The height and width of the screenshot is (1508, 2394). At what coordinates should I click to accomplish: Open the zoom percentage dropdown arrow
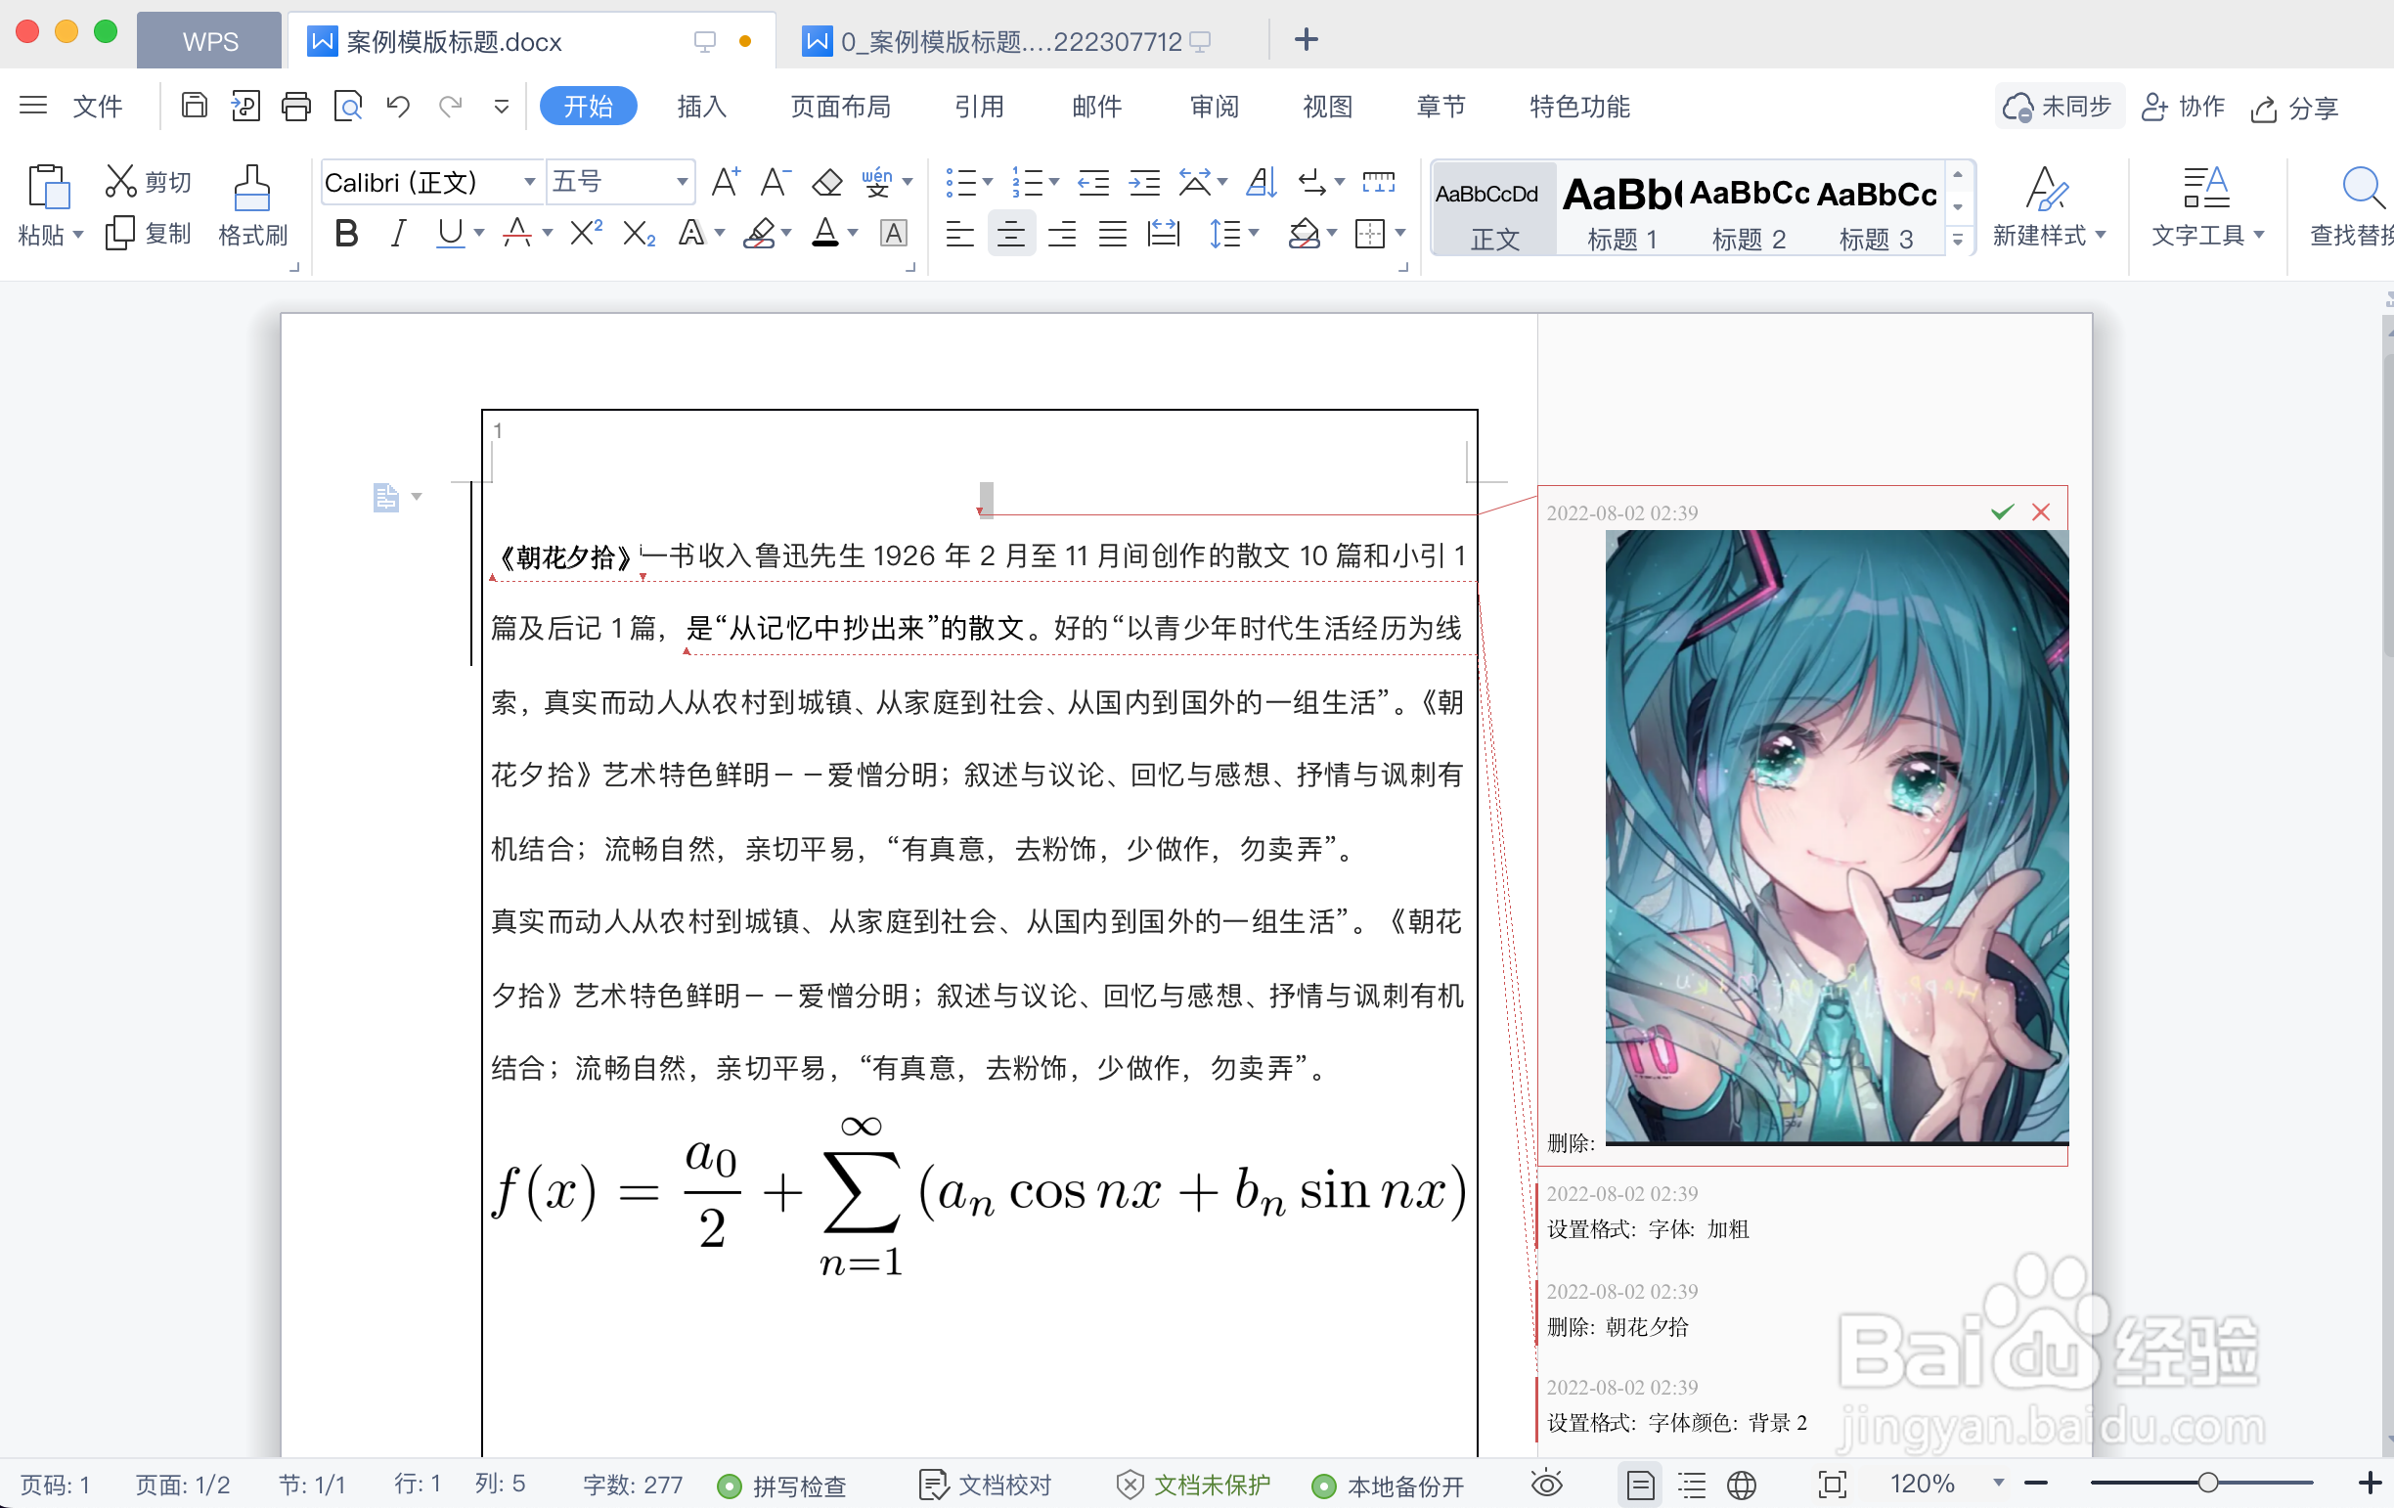tap(1998, 1484)
